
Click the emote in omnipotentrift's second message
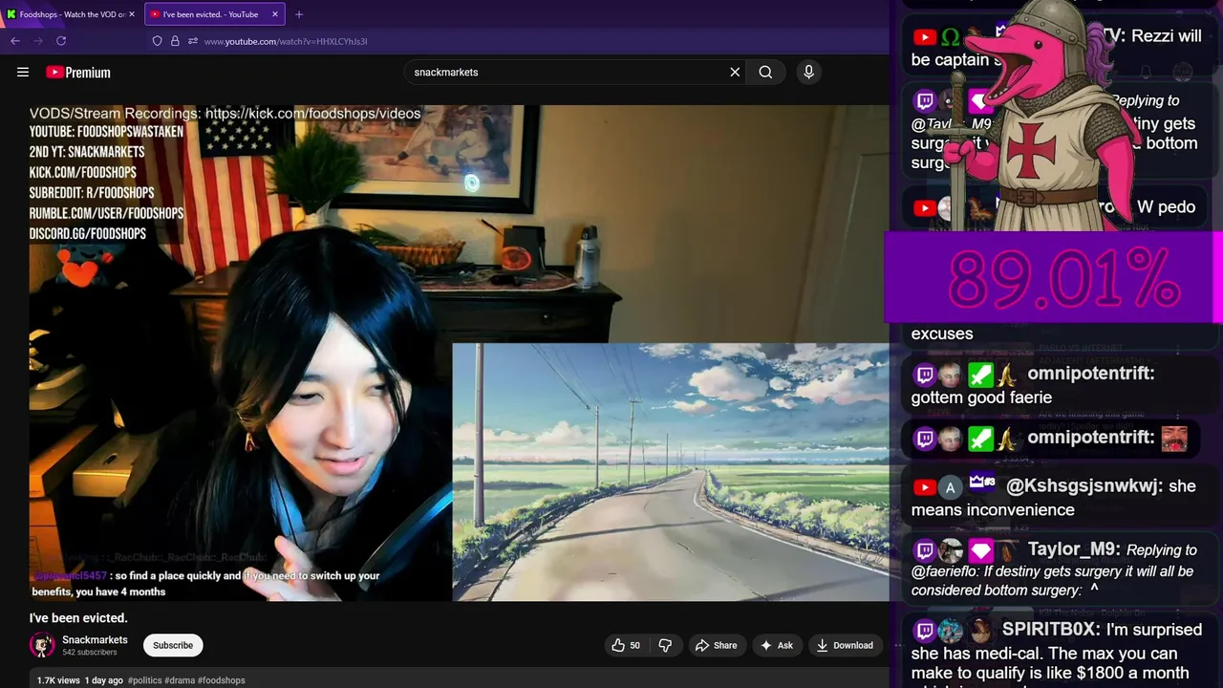click(1174, 439)
